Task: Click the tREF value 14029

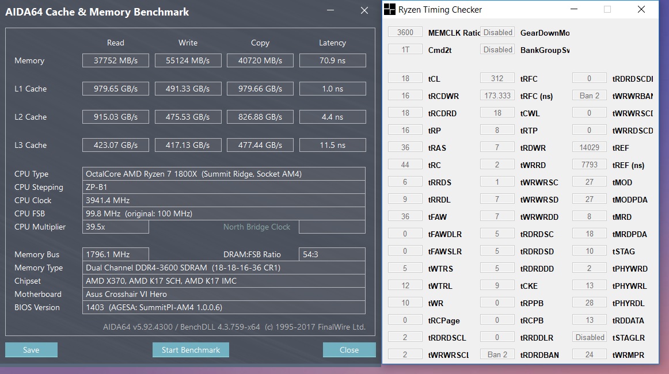Action: click(x=589, y=147)
